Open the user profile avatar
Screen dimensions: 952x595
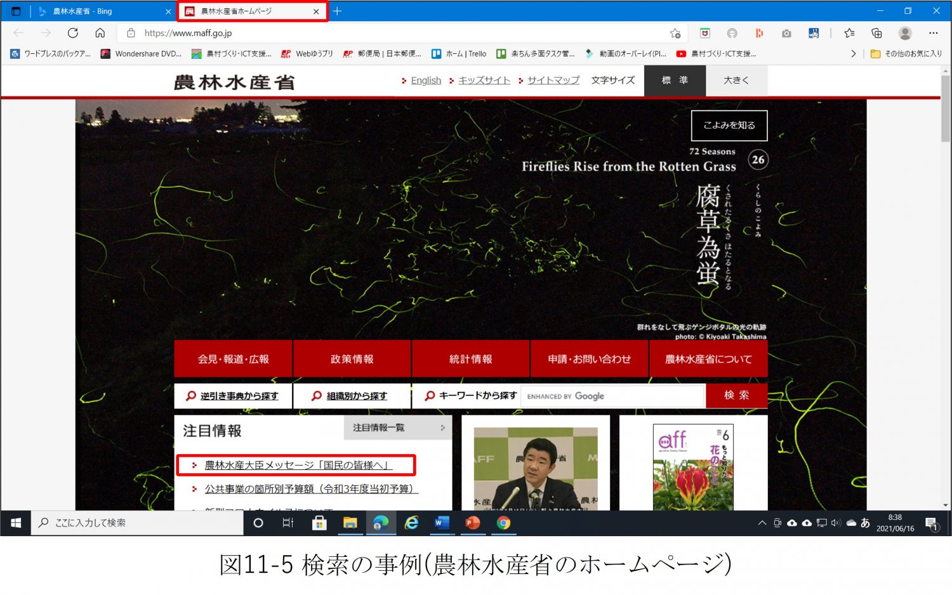coord(905,33)
